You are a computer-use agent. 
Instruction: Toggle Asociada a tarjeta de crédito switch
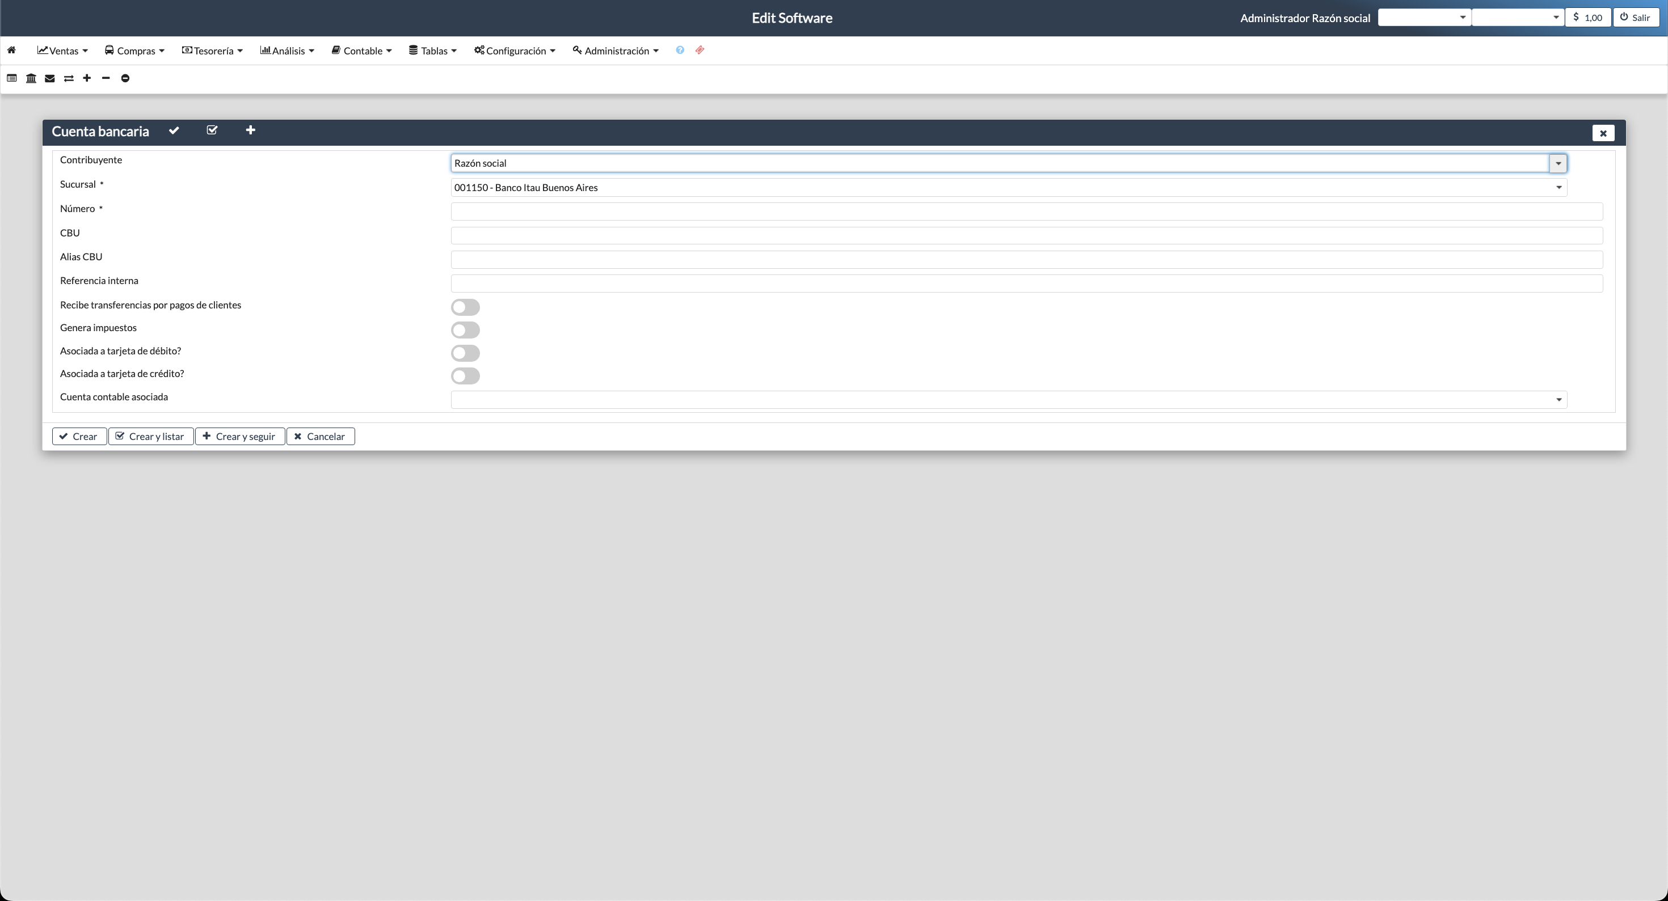point(465,376)
